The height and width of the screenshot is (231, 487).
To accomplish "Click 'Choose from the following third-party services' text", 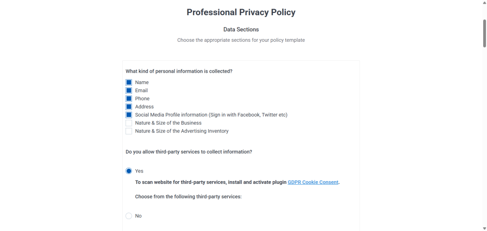I will [188, 196].
